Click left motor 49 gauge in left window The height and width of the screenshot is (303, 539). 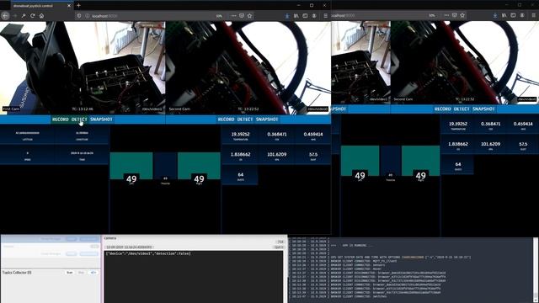point(131,166)
